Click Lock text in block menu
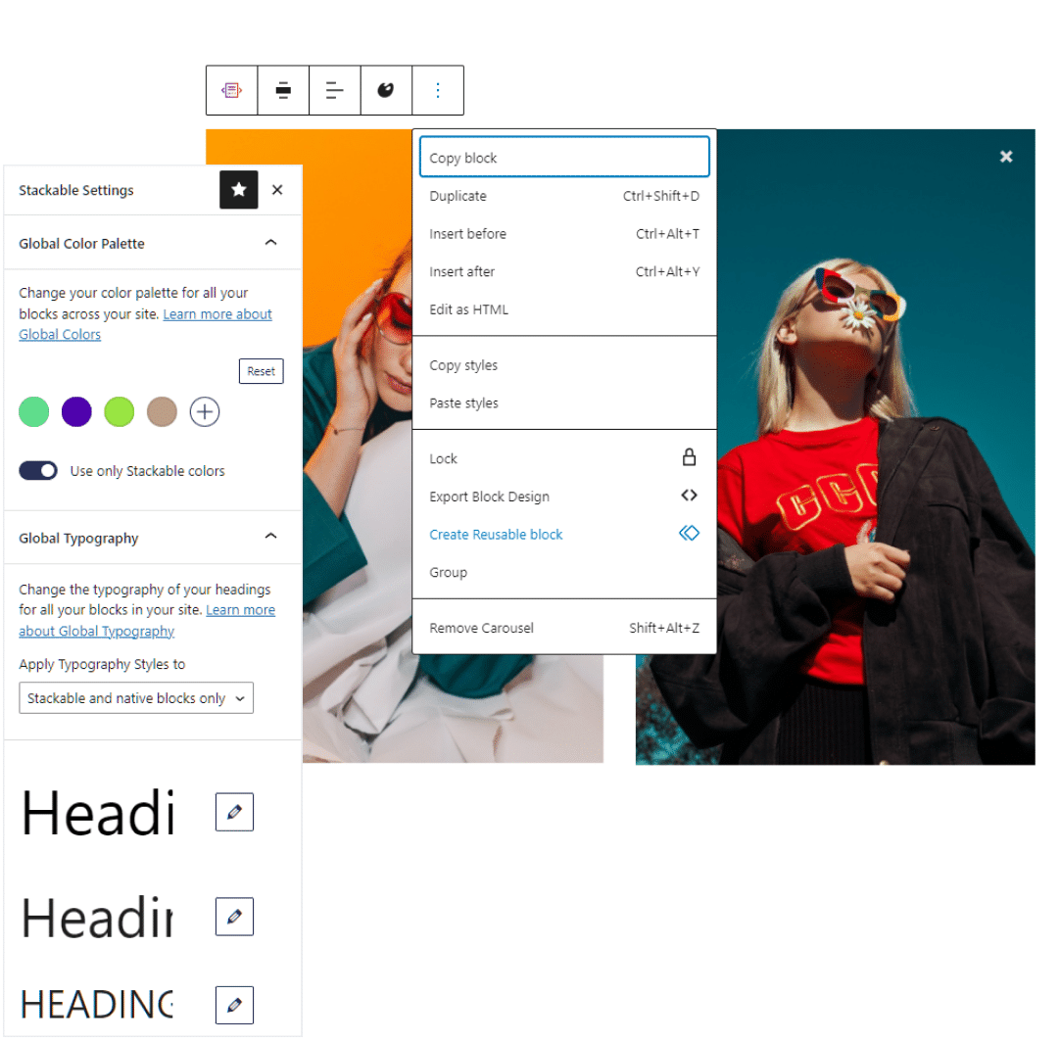 click(x=444, y=459)
